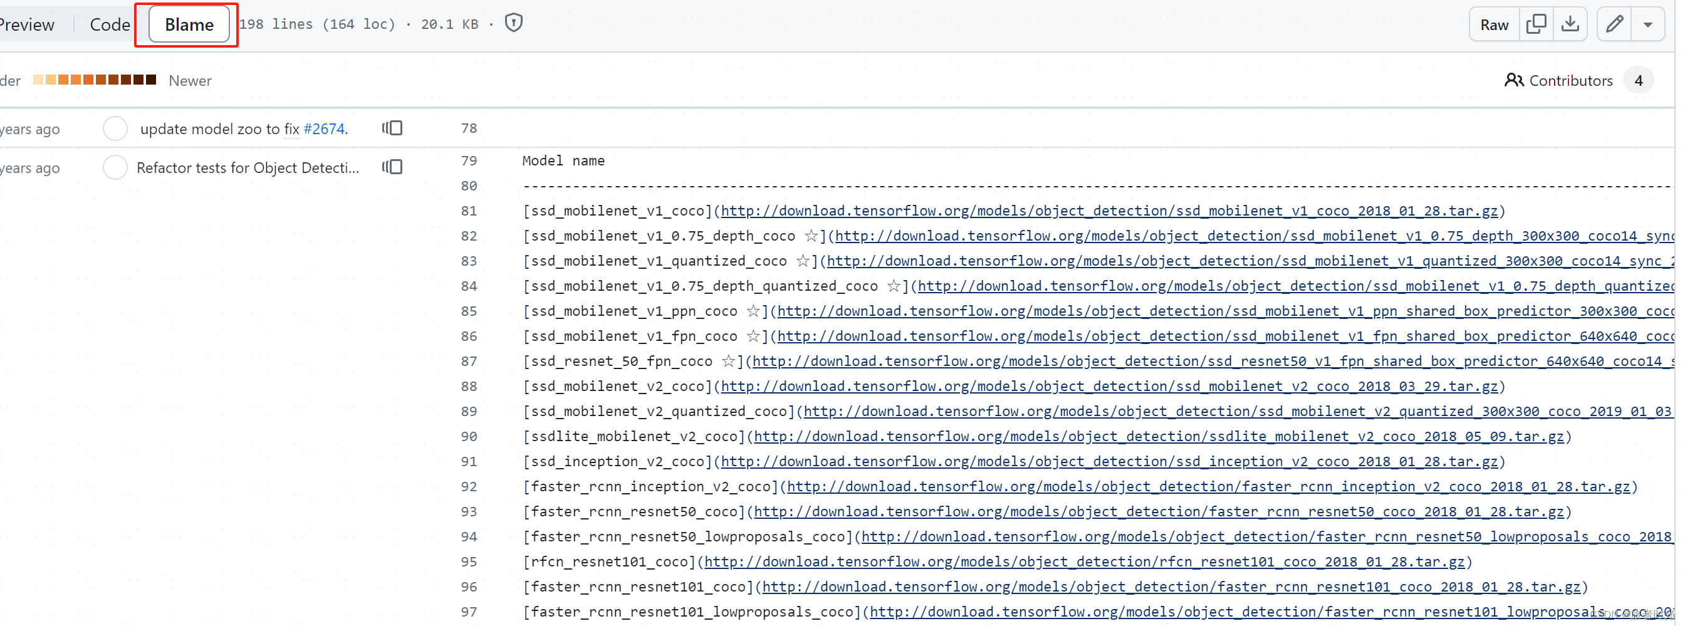The image size is (1685, 626).
Task: Open ssd_mobilenet_v1_0.75_depth_quantized_coco link
Action: coord(1296,286)
